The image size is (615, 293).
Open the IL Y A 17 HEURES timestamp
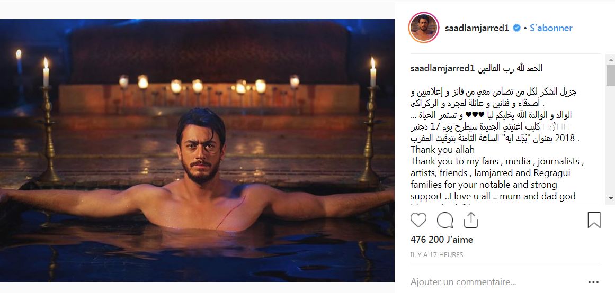436,254
